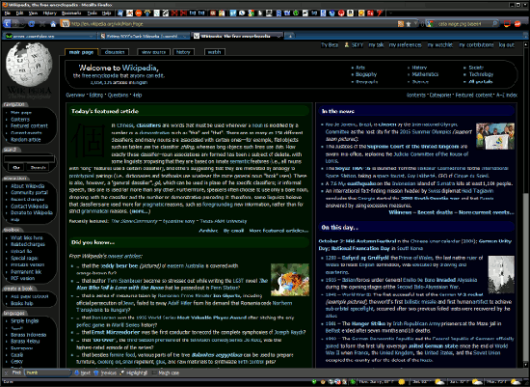The width and height of the screenshot is (530, 387).
Task: Click the Wikipedia sidebar Search button
Action: click(39, 167)
